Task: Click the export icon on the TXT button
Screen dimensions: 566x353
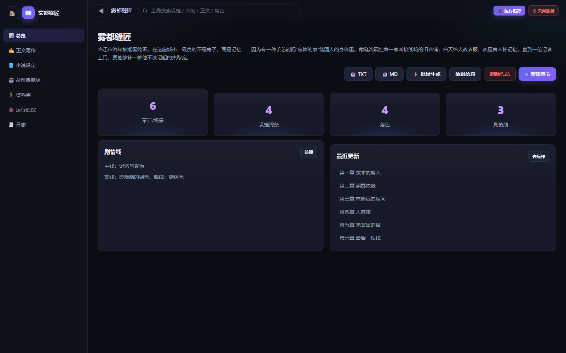Action: 353,74
